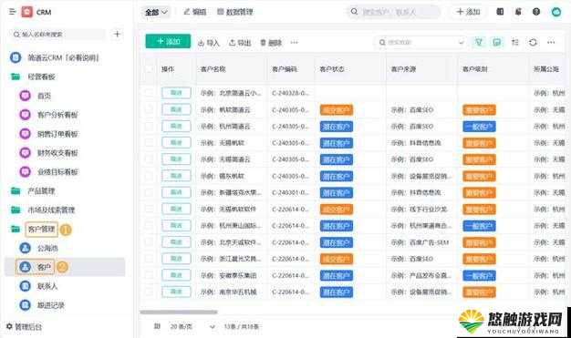
Task: Tick the checkbox for 南京华五机械 row
Action: (149, 292)
